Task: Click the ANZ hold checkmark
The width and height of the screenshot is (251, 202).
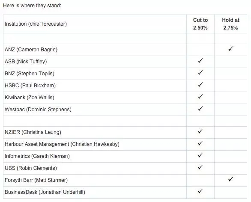Action: [231, 49]
